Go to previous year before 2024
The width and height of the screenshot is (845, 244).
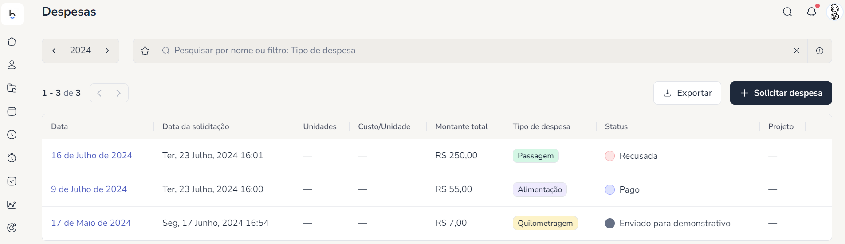tap(54, 51)
